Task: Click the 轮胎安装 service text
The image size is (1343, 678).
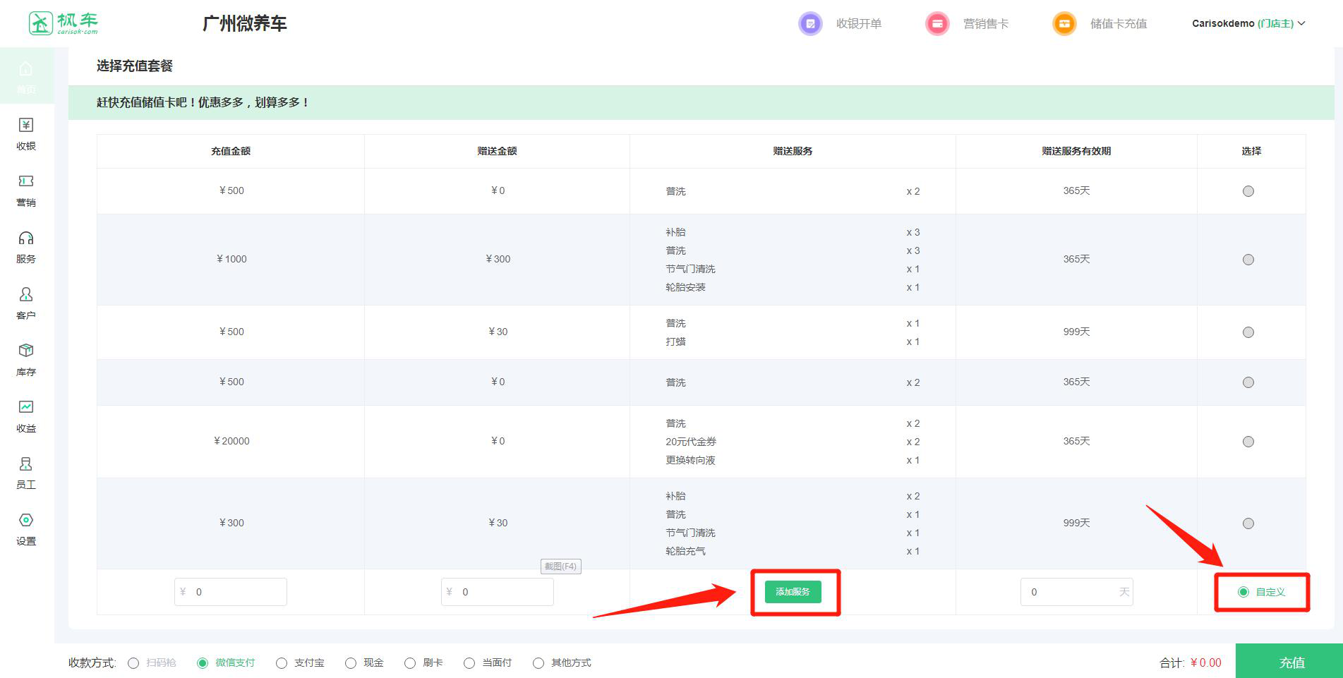Action: coord(685,287)
